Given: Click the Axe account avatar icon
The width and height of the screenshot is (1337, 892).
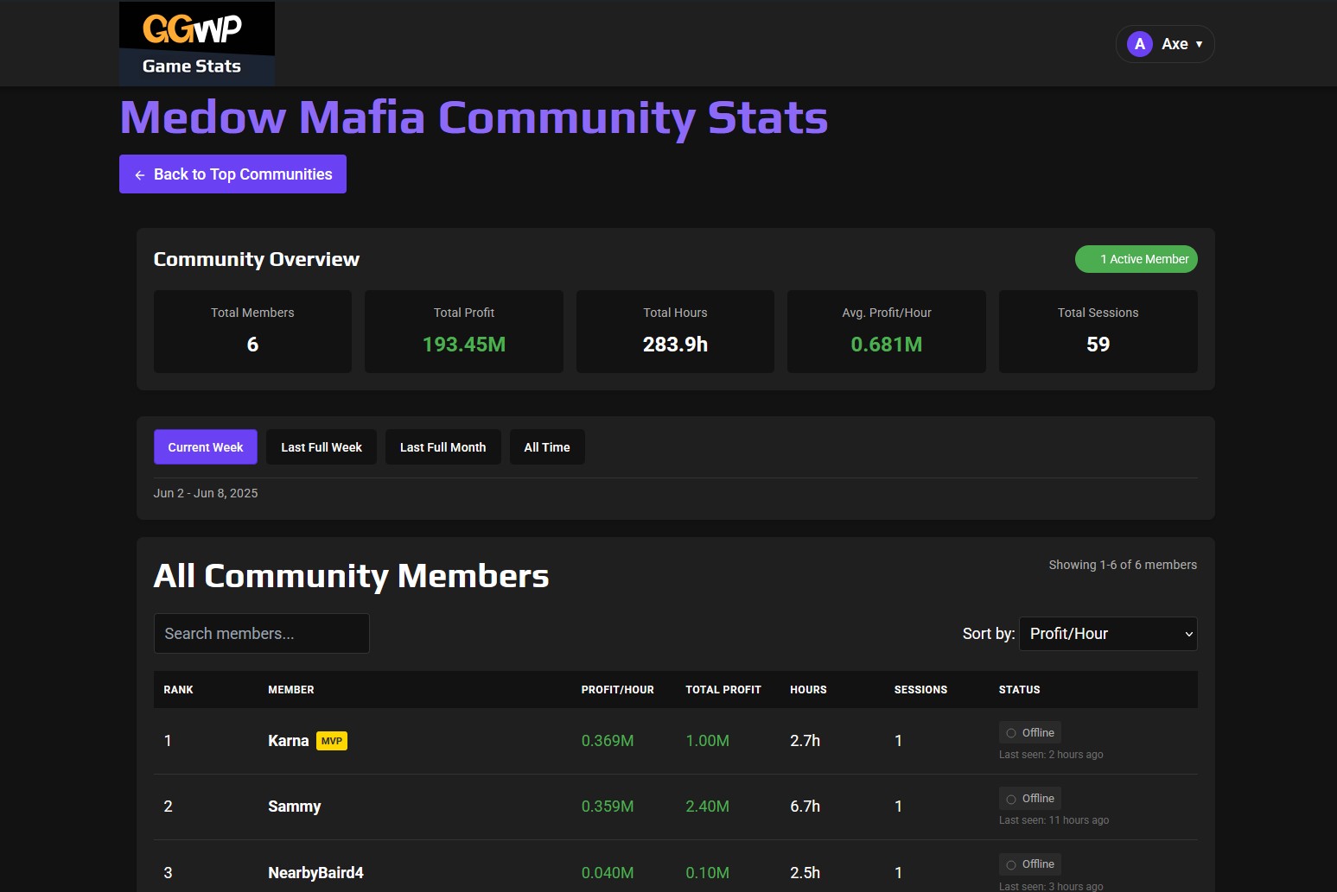Looking at the screenshot, I should click(1139, 43).
